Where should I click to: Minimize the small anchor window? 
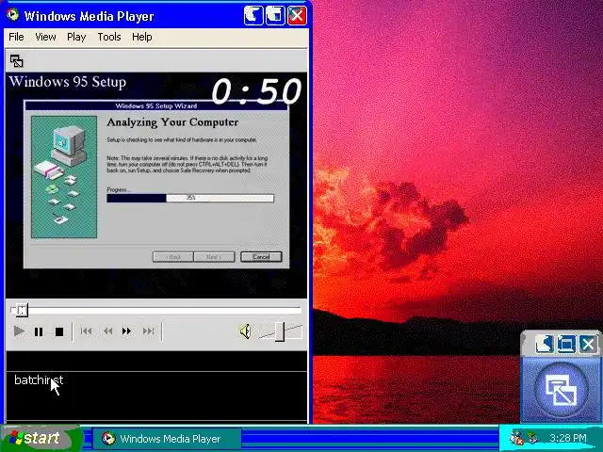coord(545,343)
